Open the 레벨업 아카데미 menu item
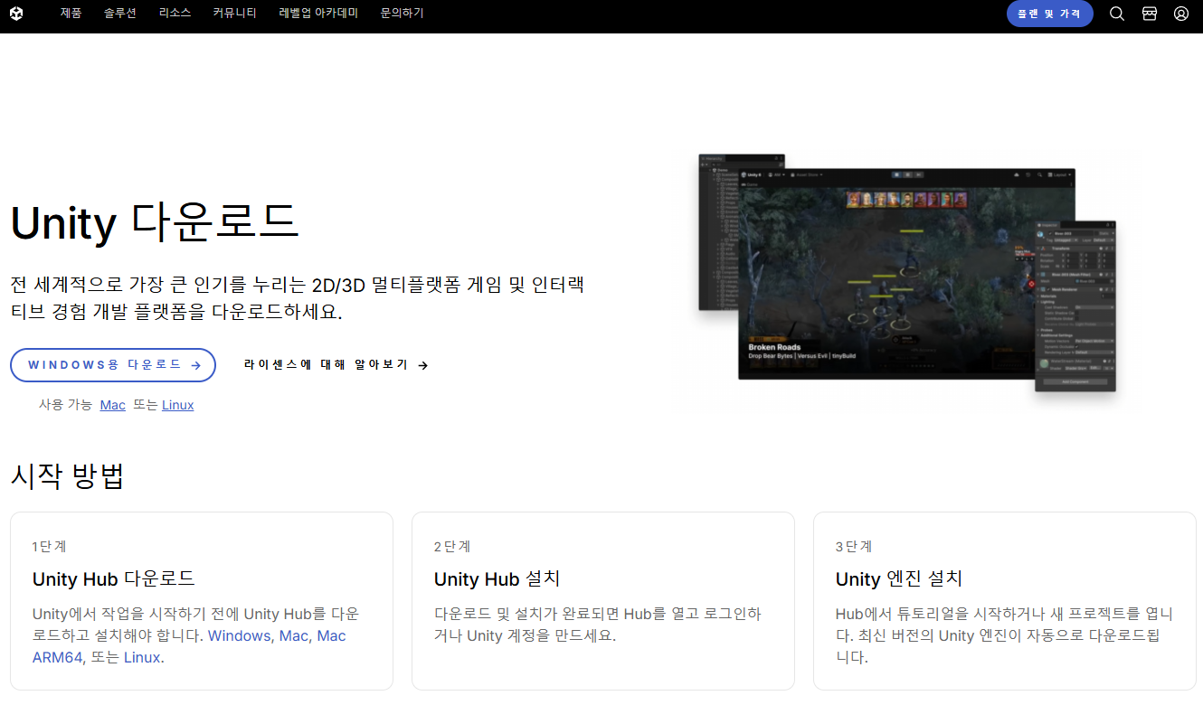The image size is (1203, 705). pos(319,14)
